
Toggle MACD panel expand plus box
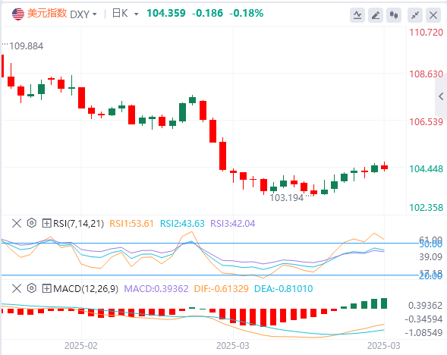(x=46, y=288)
